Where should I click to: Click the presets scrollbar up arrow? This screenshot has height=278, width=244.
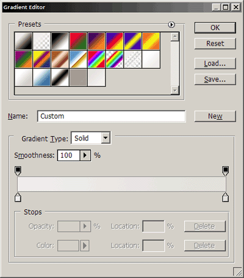[175, 36]
